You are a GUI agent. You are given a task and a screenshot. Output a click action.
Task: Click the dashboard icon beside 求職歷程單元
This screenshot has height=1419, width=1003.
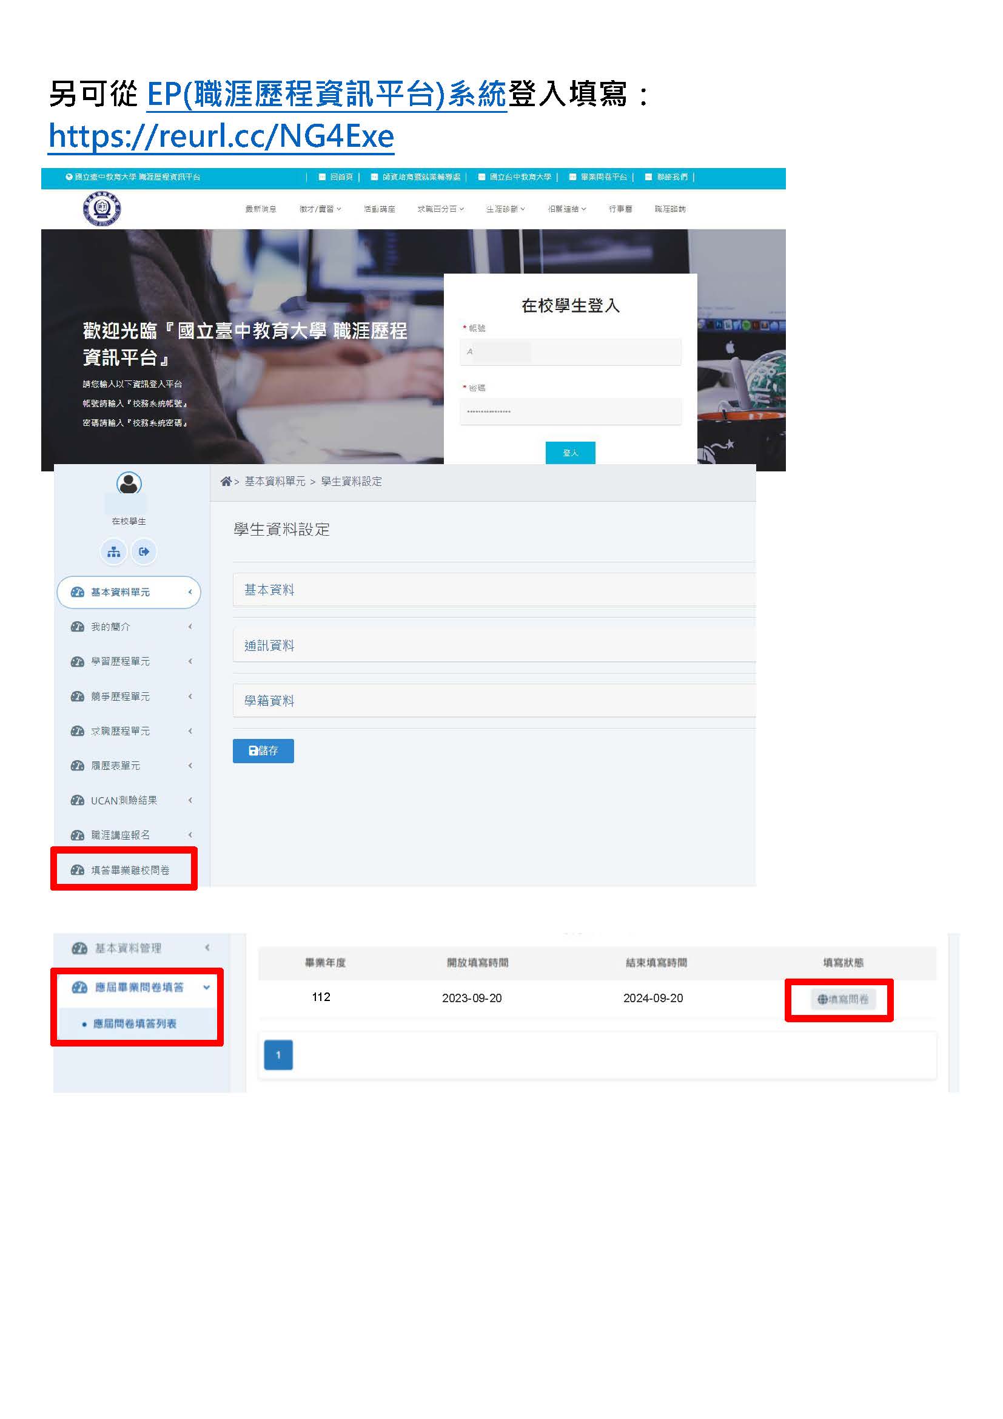77,731
